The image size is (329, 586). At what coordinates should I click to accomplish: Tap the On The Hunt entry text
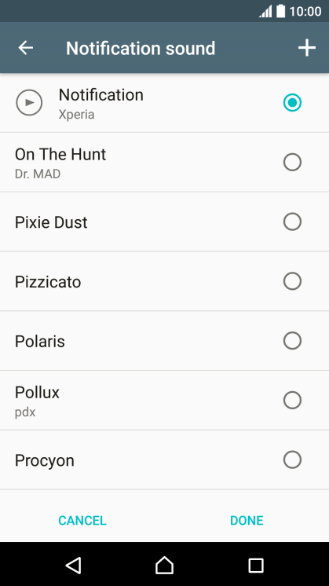click(x=60, y=155)
